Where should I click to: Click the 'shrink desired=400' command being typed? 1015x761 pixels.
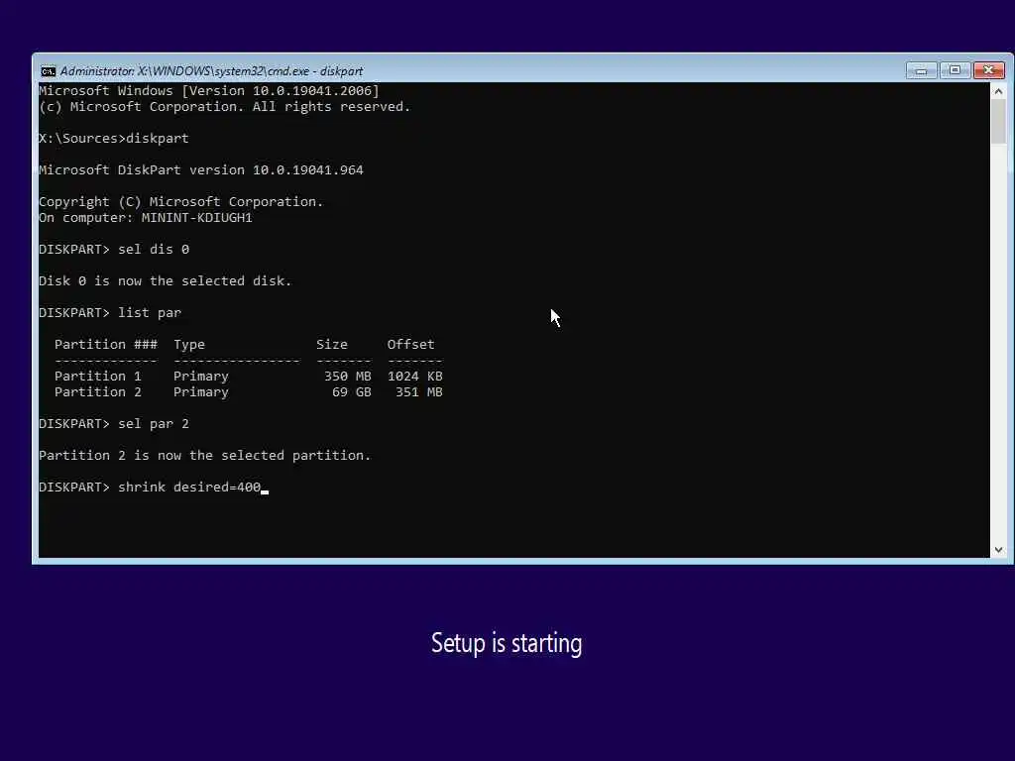(189, 488)
